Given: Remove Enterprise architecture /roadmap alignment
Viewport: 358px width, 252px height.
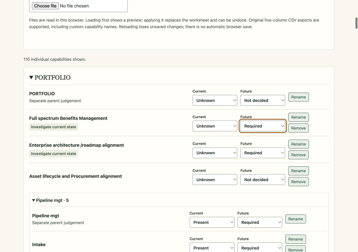Looking at the screenshot, I should tap(298, 155).
